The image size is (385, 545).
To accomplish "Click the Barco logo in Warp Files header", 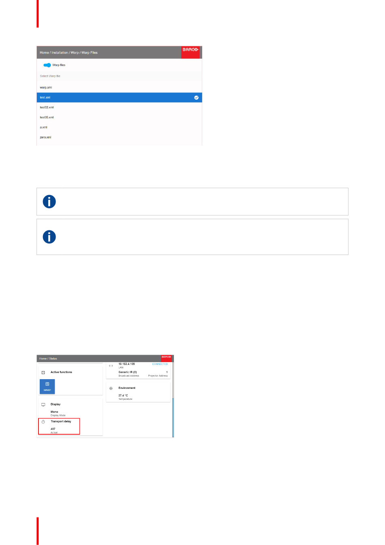I will pyautogui.click(x=190, y=50).
